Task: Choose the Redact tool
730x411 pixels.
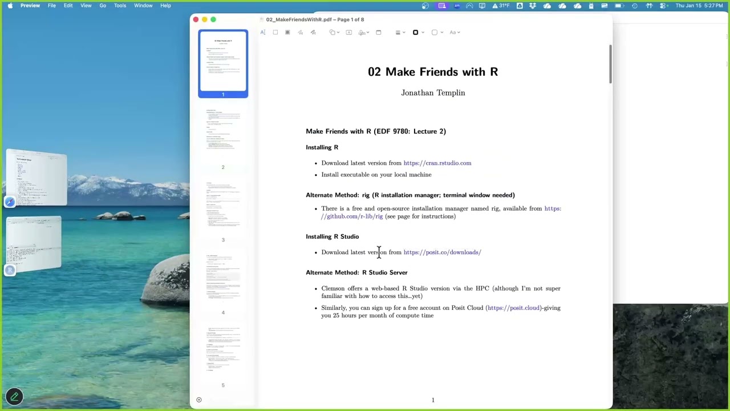Action: [287, 33]
